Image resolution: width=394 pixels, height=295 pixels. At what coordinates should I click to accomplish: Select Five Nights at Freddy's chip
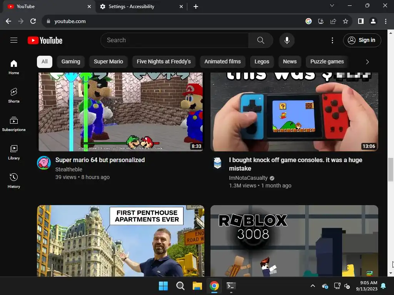coord(164,62)
